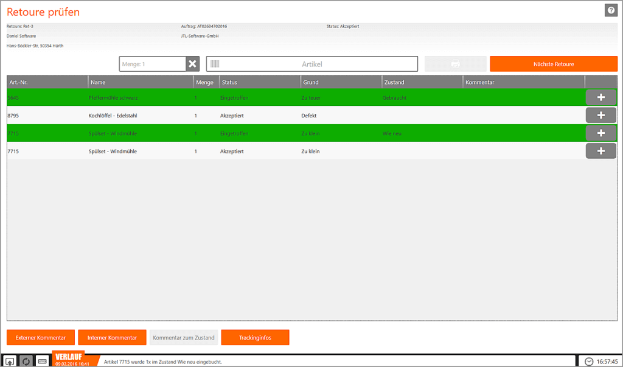Click into the Artikel barcode input field

coord(312,64)
